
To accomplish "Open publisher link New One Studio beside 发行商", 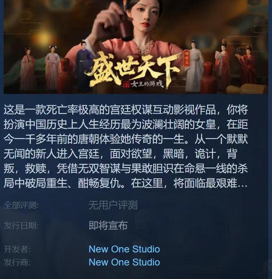I will pyautogui.click(x=124, y=262).
